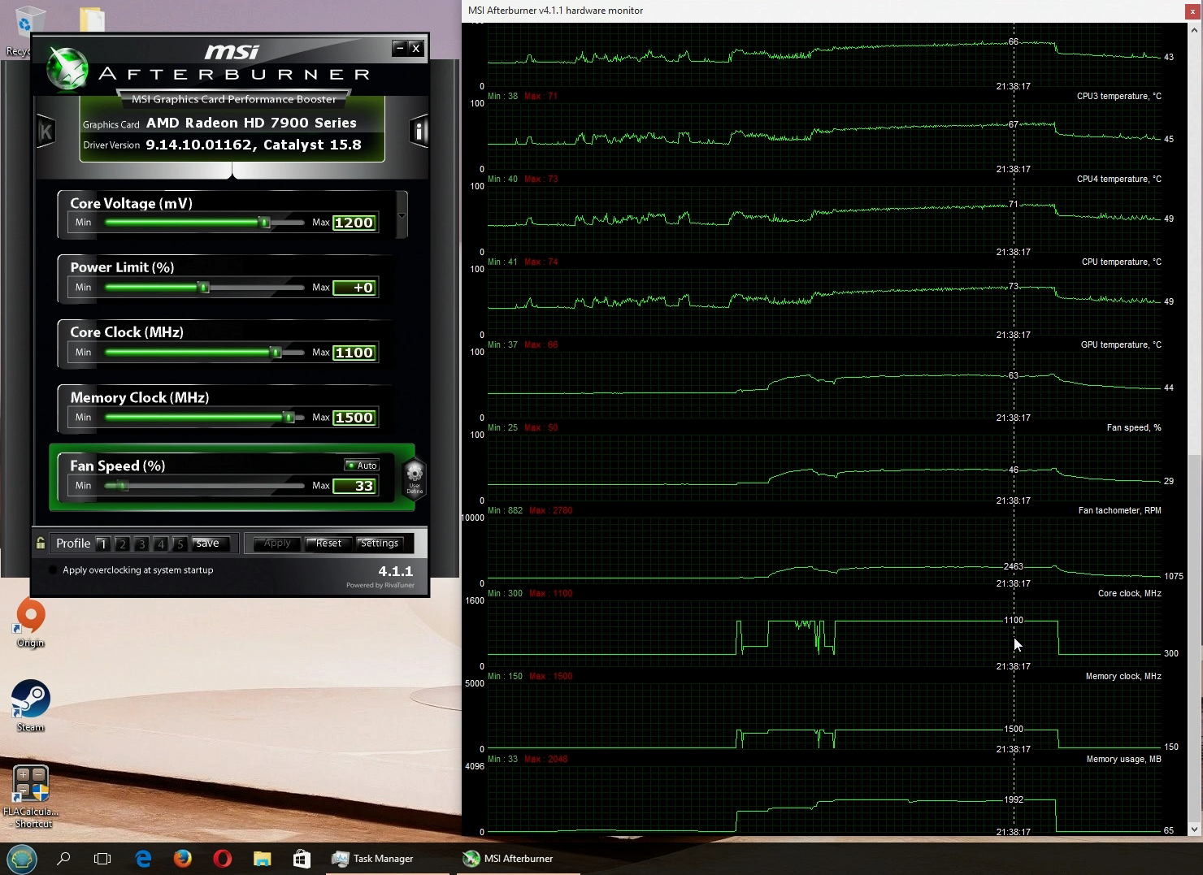1203x875 pixels.
Task: Click the Kombustor K icon
Action: [x=46, y=132]
